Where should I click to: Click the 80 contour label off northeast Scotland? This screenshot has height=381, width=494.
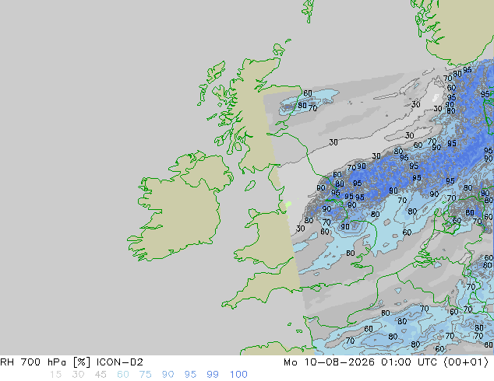click(x=302, y=105)
